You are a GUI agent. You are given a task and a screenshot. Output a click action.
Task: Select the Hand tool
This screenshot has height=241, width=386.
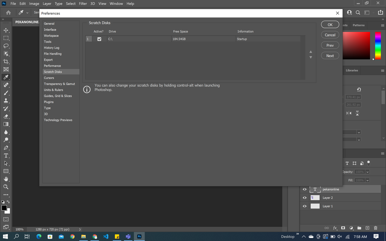(6, 179)
